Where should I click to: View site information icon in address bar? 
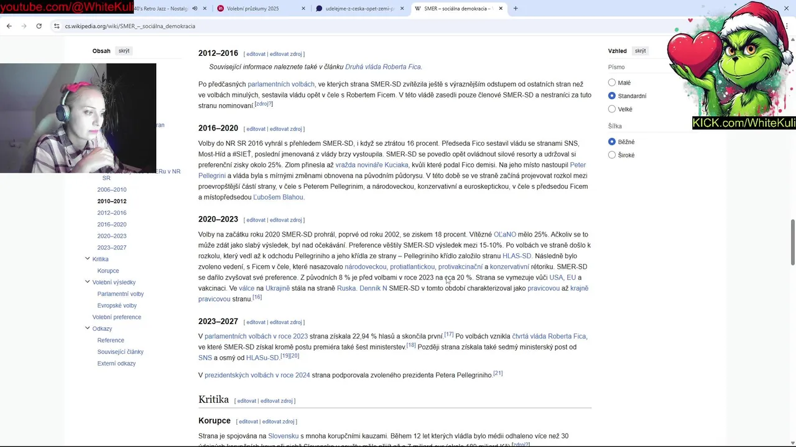click(x=57, y=26)
